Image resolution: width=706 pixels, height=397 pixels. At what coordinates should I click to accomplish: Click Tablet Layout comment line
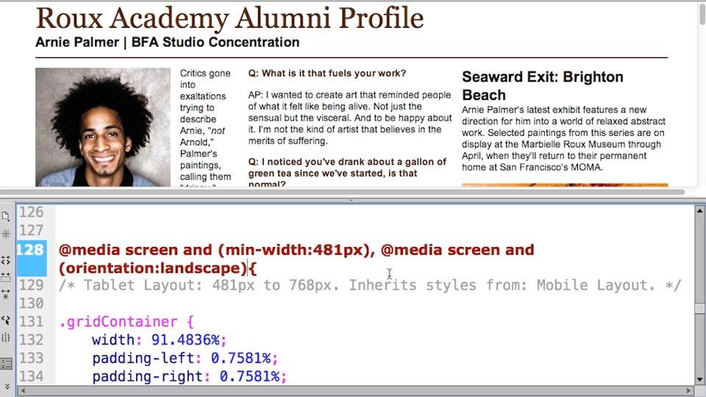(370, 285)
